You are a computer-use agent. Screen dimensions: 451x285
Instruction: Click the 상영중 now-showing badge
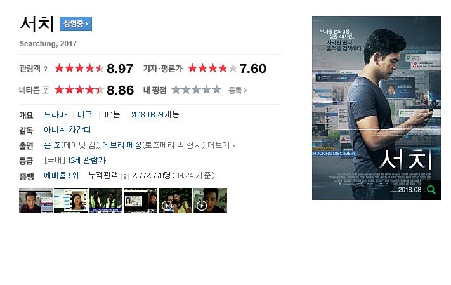[x=75, y=23]
